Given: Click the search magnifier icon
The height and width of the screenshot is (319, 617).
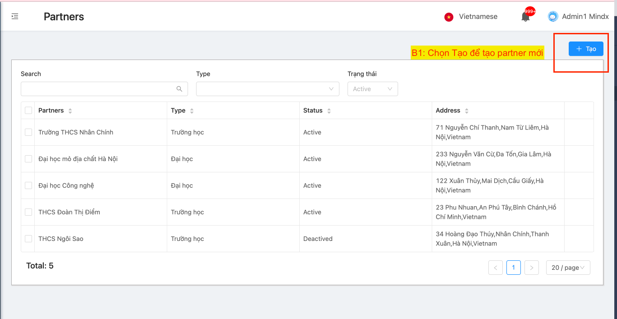Looking at the screenshot, I should click(x=179, y=89).
